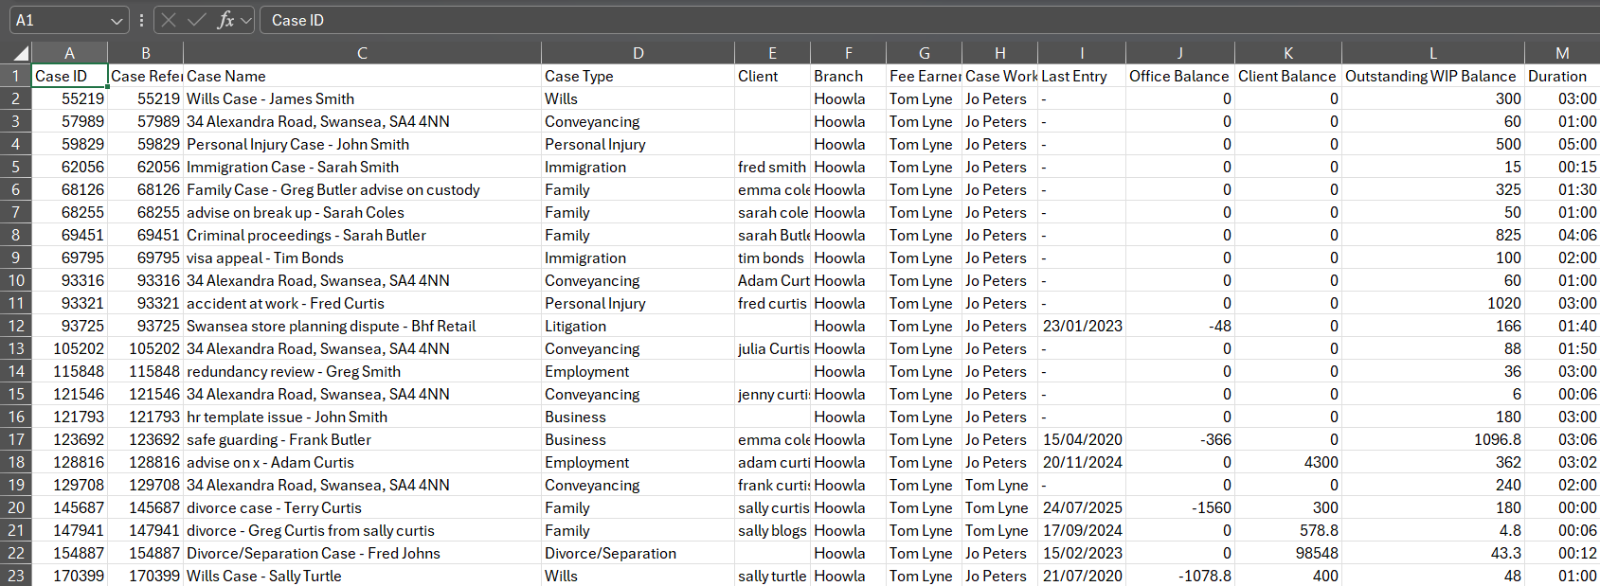This screenshot has width=1600, height=586.
Task: Click Last Entry date 24/07/2025
Action: coord(1081,507)
